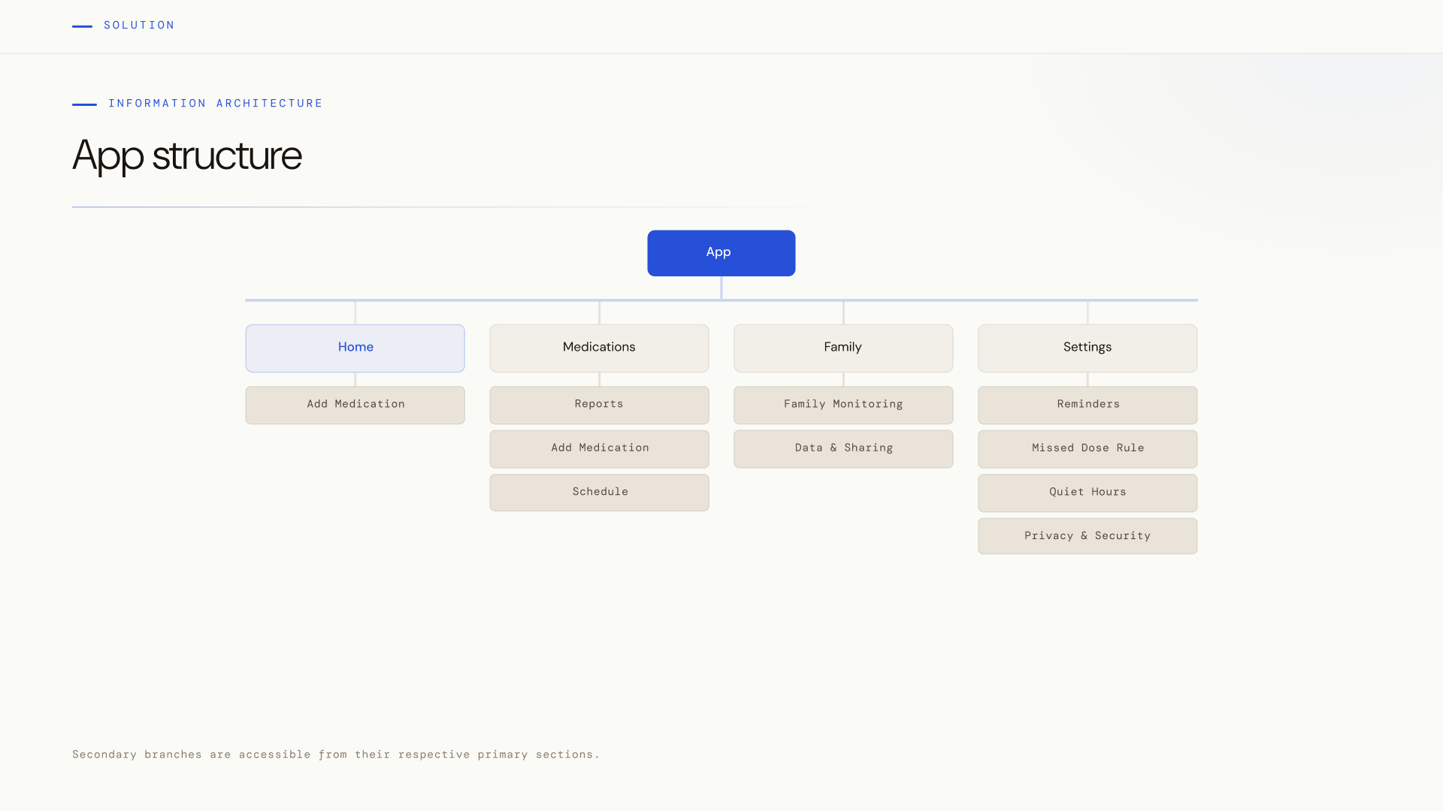Open the Settings section node
Viewport: 1443px width, 811px height.
coord(1087,348)
